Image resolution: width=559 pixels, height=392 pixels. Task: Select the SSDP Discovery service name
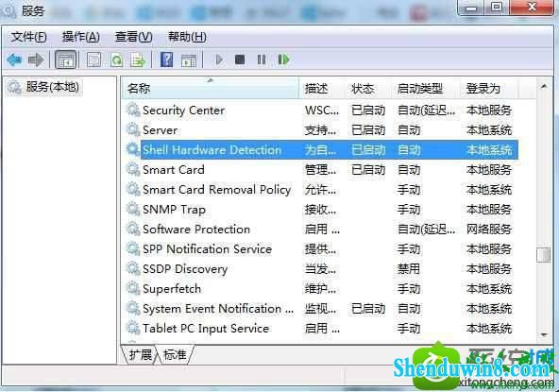(x=185, y=269)
